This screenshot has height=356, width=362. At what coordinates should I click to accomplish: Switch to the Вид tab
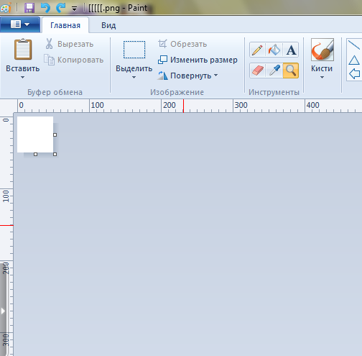coord(108,25)
